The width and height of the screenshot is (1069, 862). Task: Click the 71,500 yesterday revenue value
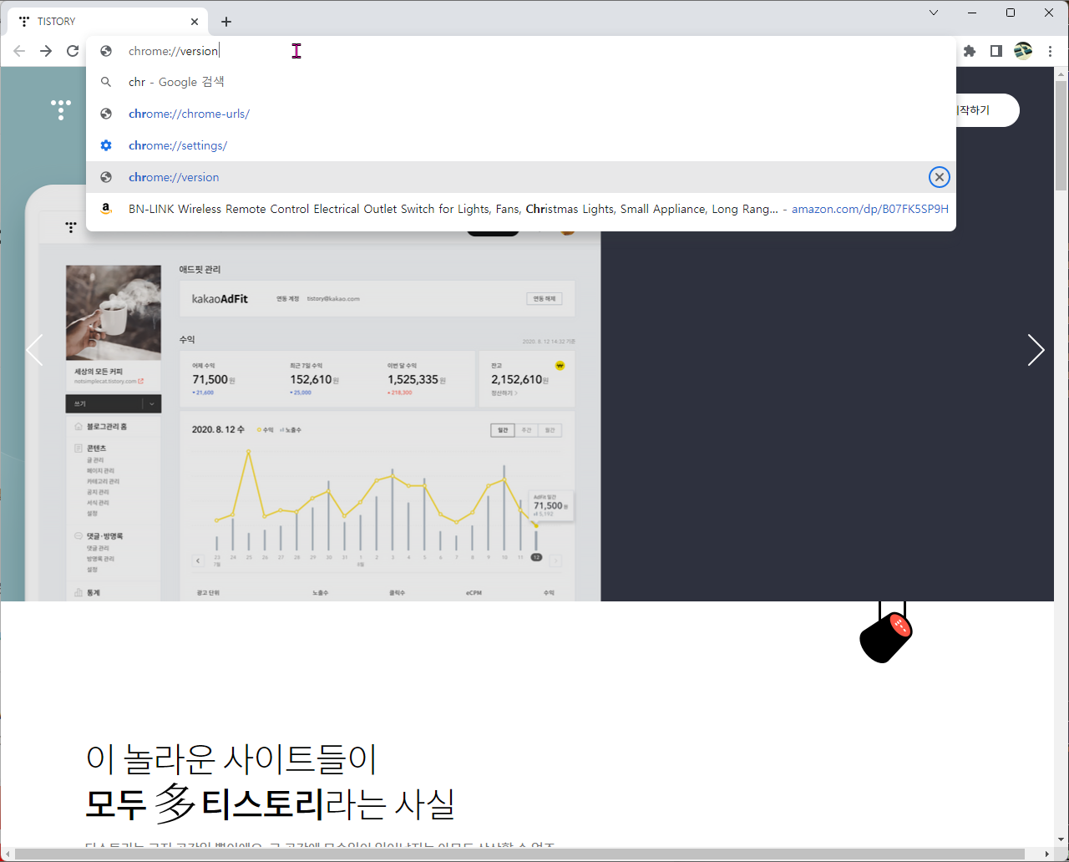coord(210,380)
